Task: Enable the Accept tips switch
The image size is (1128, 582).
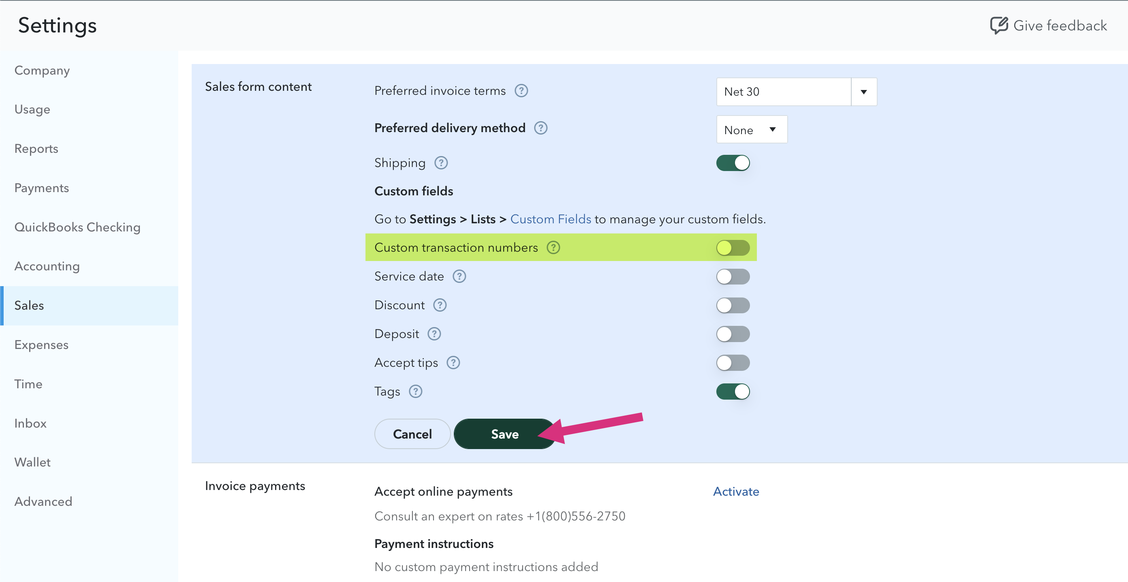Action: [x=733, y=363]
